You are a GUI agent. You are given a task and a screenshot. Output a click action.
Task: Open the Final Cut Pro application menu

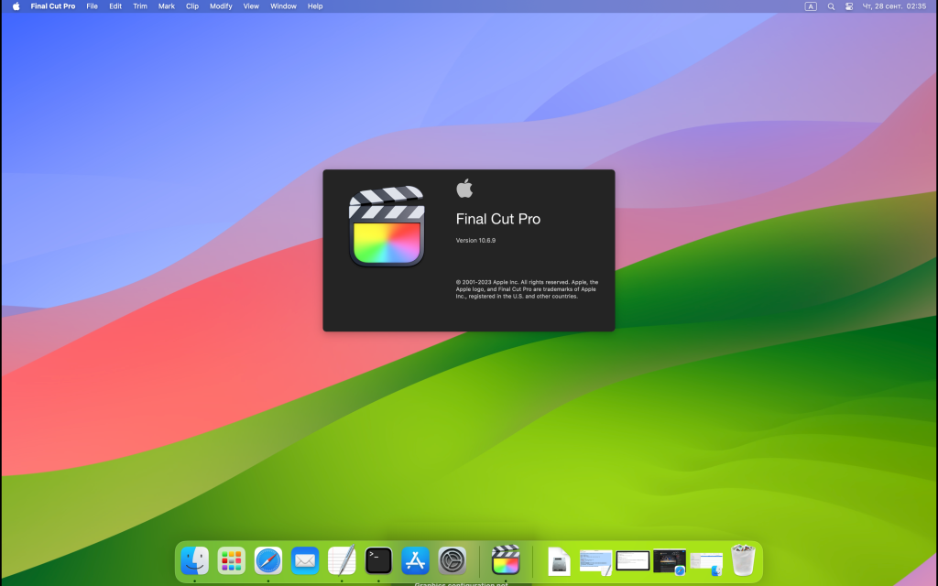click(52, 6)
